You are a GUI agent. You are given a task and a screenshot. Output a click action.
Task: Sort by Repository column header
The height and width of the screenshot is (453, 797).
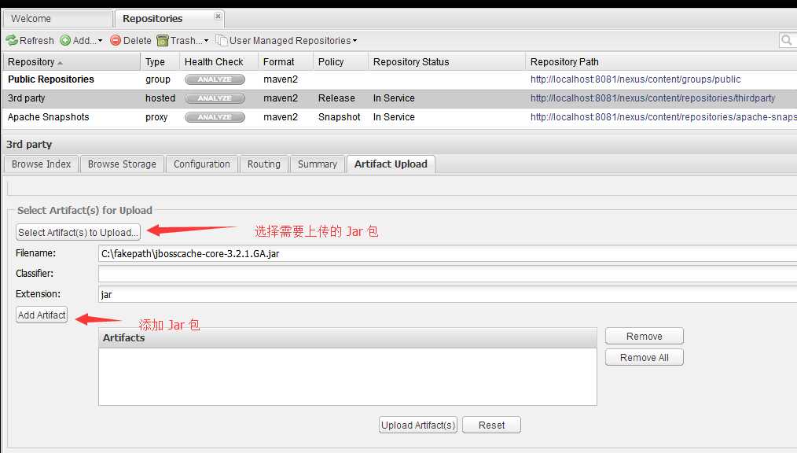(71, 62)
